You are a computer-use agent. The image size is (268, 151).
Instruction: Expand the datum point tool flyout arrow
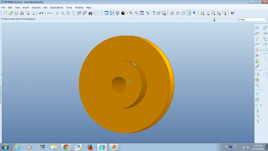(261, 50)
